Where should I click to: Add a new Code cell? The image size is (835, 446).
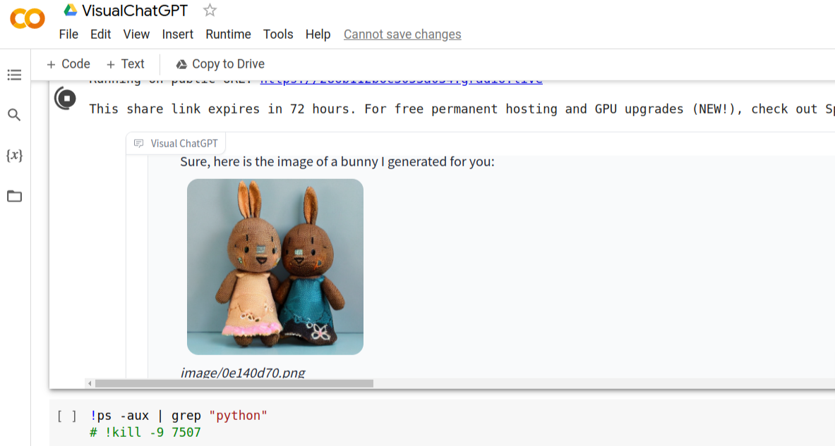pyautogui.click(x=68, y=64)
